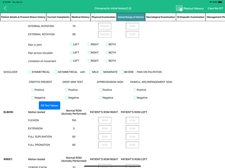Focus elbow Flexion right ROM field

tap(105, 120)
